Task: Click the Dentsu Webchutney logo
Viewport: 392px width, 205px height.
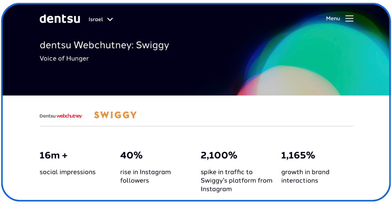Action: point(61,116)
